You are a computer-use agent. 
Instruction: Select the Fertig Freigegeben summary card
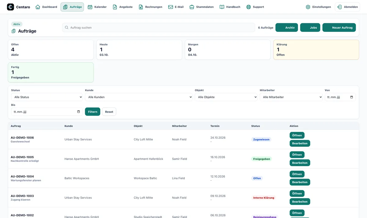click(51, 72)
